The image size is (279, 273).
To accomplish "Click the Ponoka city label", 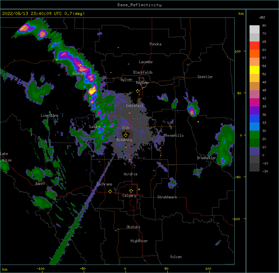I will click(x=155, y=44).
